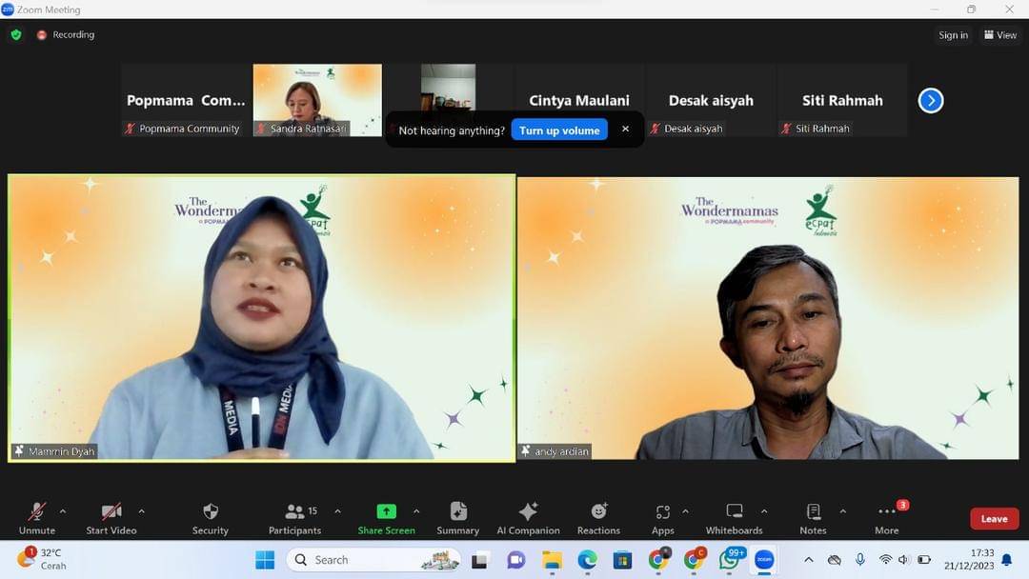This screenshot has height=579, width=1029.
Task: Click the Turn up volume button
Action: tap(559, 130)
